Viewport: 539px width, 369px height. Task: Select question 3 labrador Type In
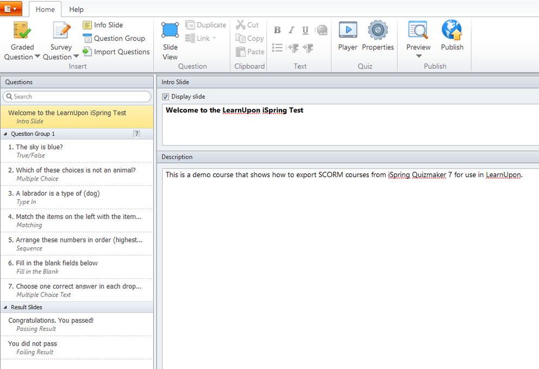(x=77, y=197)
